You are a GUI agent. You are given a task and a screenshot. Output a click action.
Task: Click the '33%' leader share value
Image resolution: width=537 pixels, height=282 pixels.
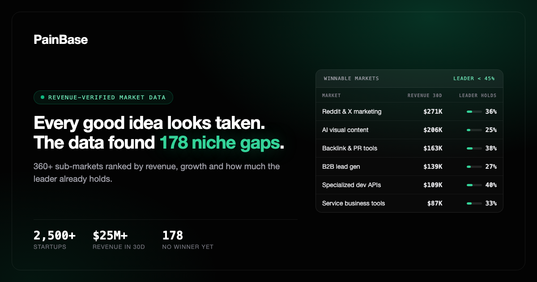(x=491, y=203)
